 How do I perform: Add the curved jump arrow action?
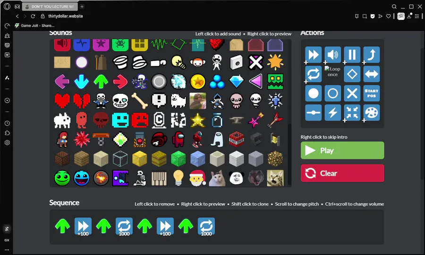tap(371, 55)
